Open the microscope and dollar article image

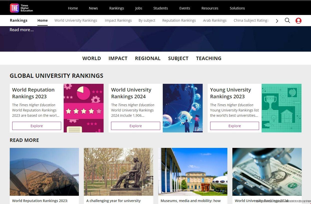pos(267,172)
